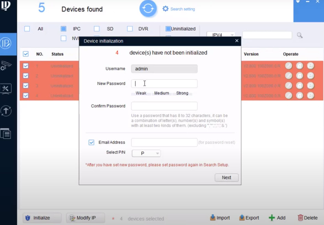Click the search magnifier icon
Image resolution: width=324 pixels, height=225 pixels.
(x=299, y=35)
